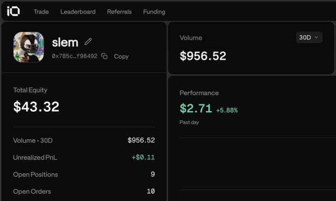Click the Total Equity label
The image size is (336, 201).
[30, 90]
